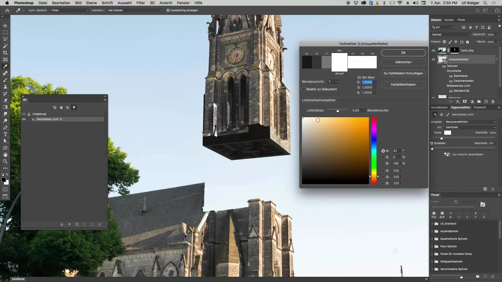Open Vorgabe Benutzerdefiniert dropdown
The image size is (502, 282).
470,122
